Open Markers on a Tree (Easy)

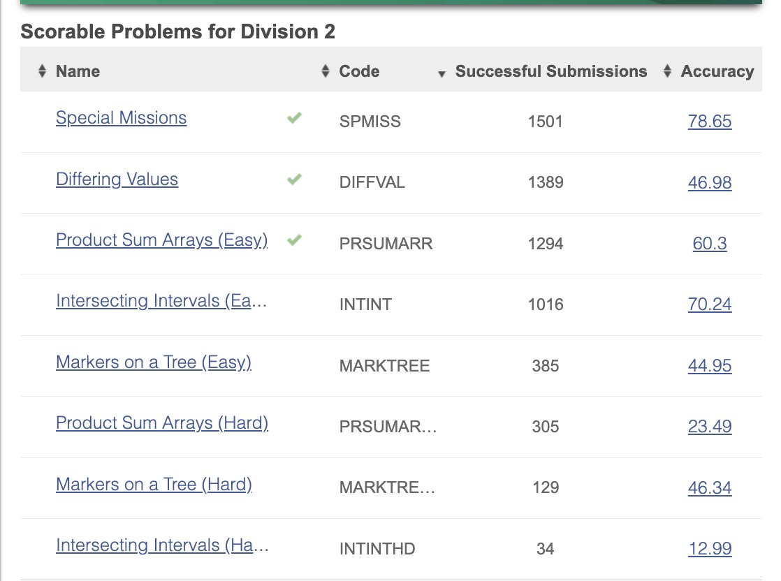click(154, 362)
